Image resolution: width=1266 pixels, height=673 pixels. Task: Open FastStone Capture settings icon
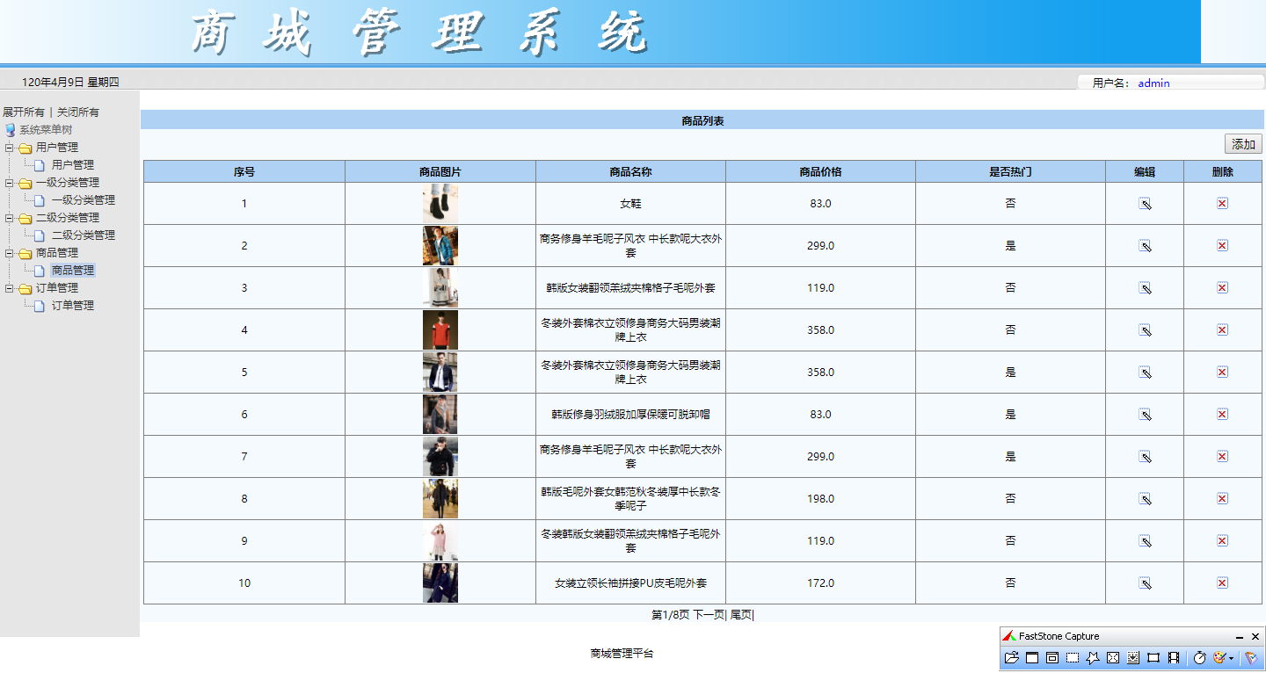1251,658
